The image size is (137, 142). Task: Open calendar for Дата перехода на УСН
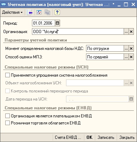[131, 99]
